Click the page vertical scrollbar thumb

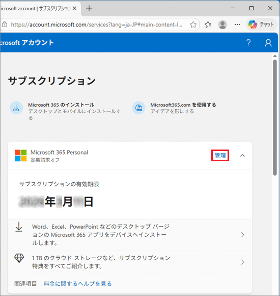(275, 117)
